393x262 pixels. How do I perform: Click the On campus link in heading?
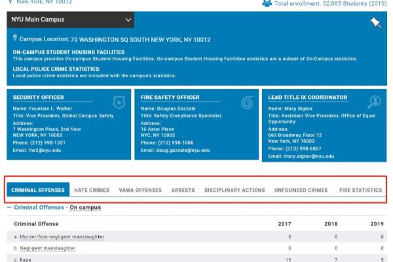click(85, 208)
